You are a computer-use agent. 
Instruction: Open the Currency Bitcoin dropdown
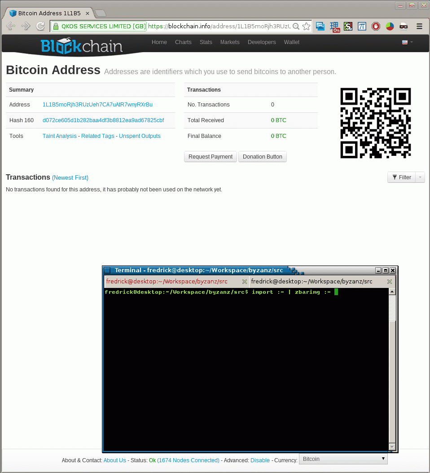pos(343,459)
